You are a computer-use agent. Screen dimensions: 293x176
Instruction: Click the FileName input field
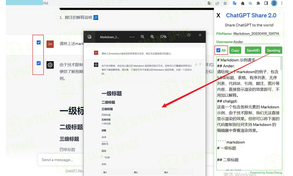pyautogui.click(x=256, y=34)
